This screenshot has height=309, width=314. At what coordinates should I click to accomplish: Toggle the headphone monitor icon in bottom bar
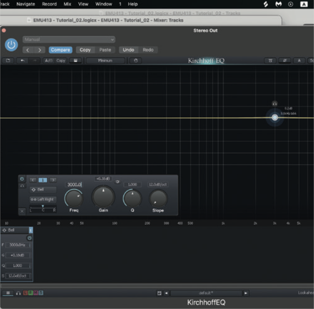point(18,293)
